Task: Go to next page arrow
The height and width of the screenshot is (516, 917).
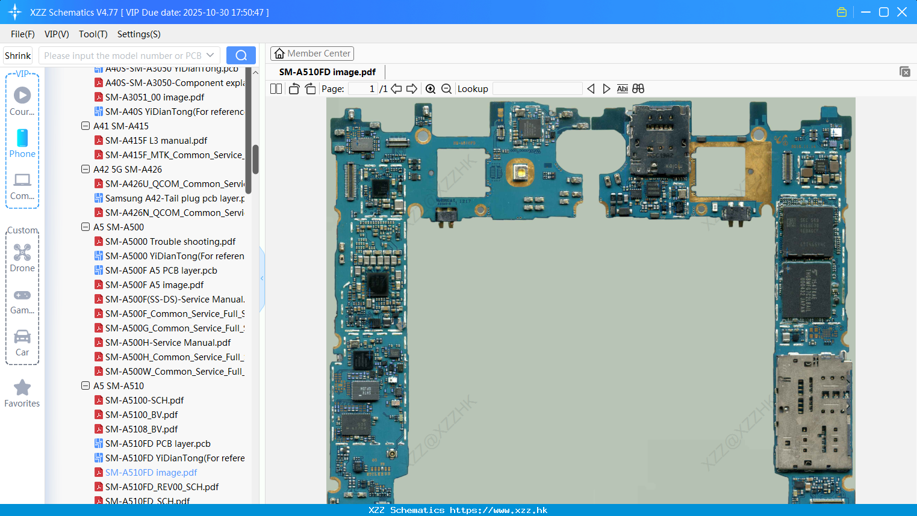Action: 412,88
